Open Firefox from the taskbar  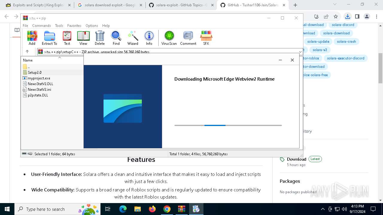click(x=152, y=209)
